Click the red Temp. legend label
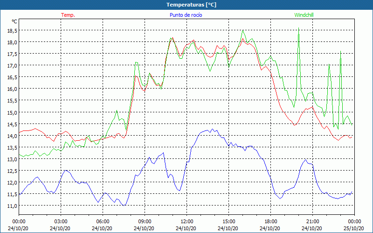 pos(68,15)
